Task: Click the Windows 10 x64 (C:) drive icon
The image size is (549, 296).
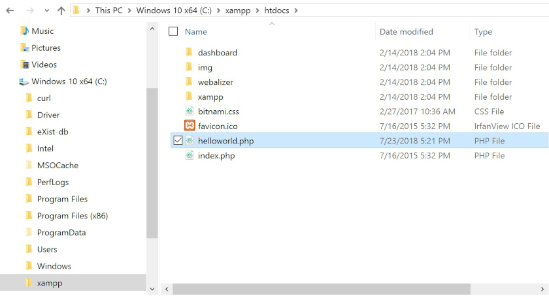Action: (x=24, y=81)
